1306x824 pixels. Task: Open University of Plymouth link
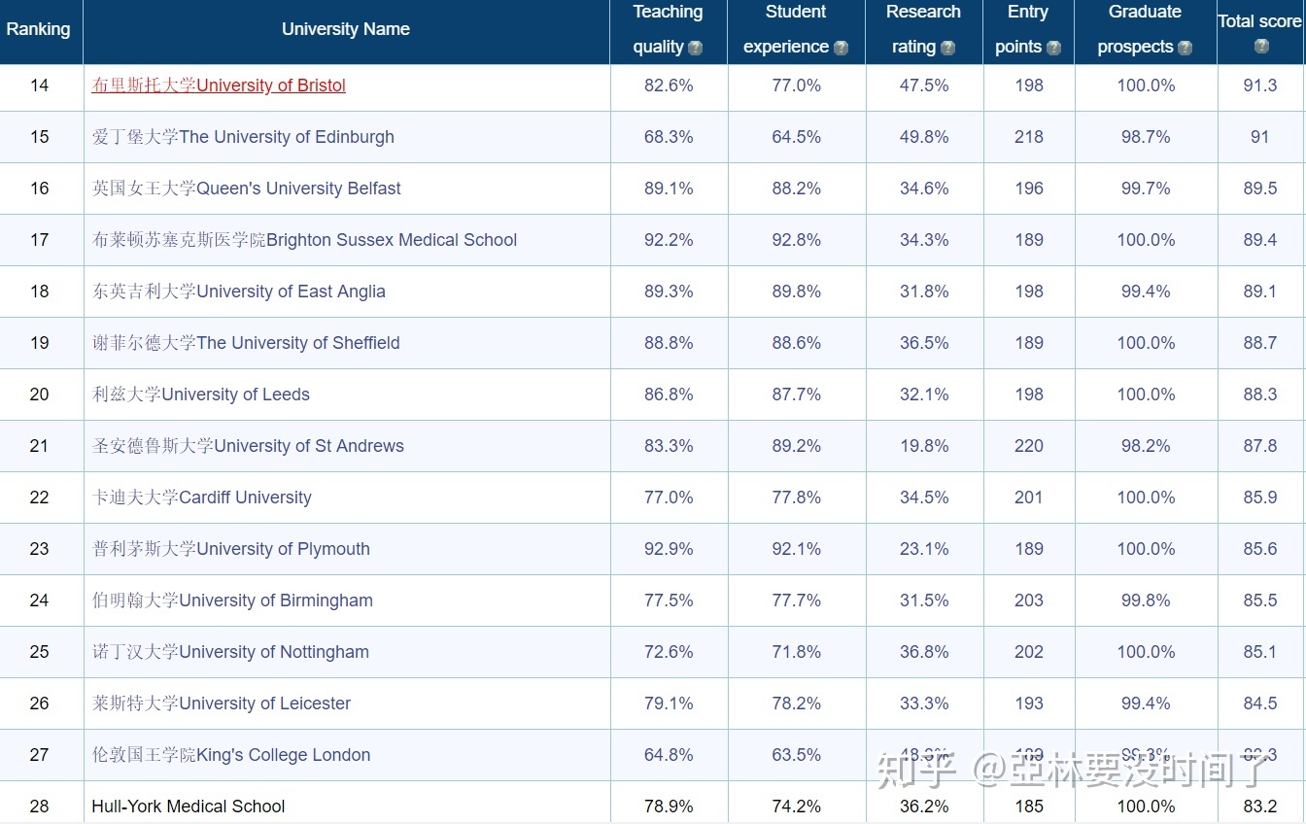click(x=230, y=549)
